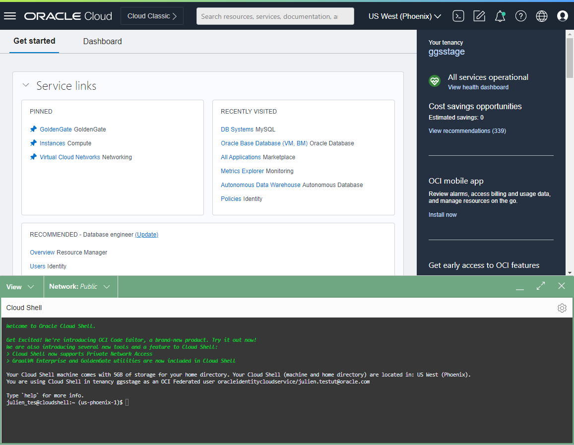Switch to the Dashboard tab
The width and height of the screenshot is (574, 445).
point(102,41)
